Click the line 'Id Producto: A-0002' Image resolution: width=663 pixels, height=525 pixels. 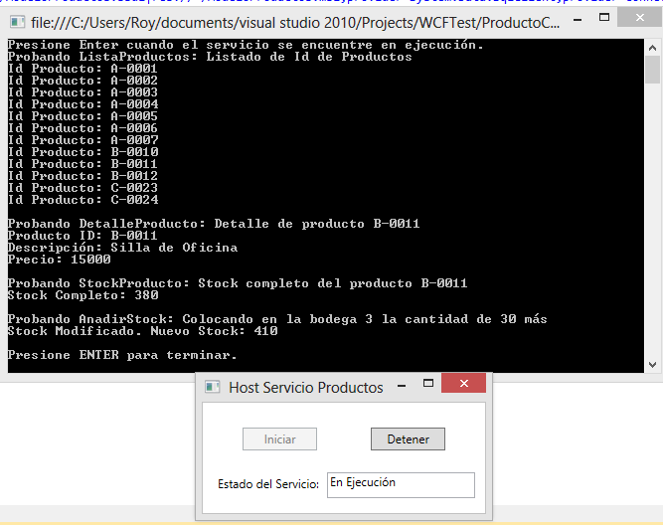[x=83, y=81]
